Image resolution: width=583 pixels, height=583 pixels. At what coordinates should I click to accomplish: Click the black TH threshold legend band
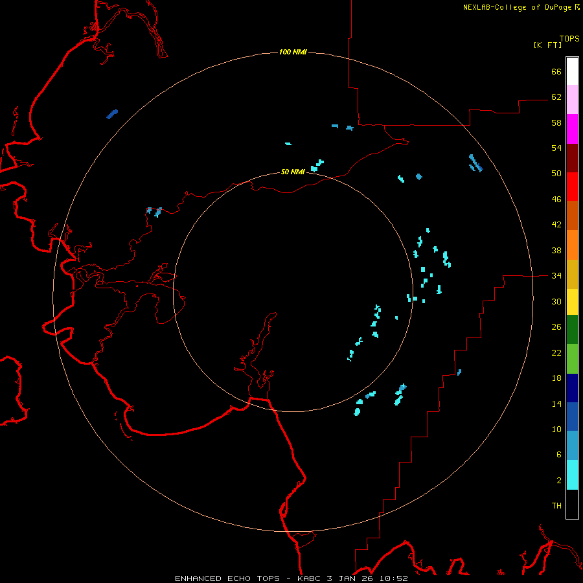572,504
